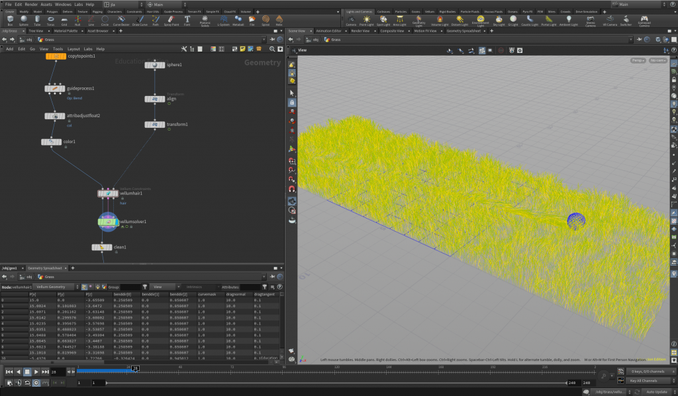Screen dimensions: 678x396
Task: Select the vellumsolver1 node
Action: 108,222
